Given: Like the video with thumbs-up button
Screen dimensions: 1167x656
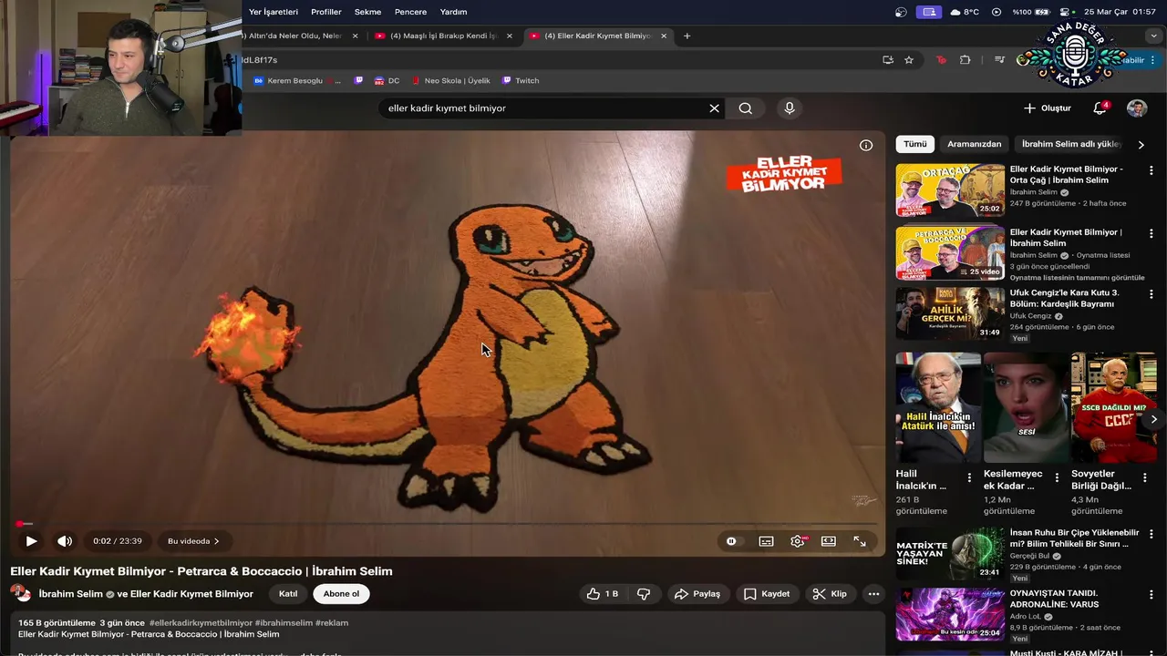Looking at the screenshot, I should click(x=603, y=594).
